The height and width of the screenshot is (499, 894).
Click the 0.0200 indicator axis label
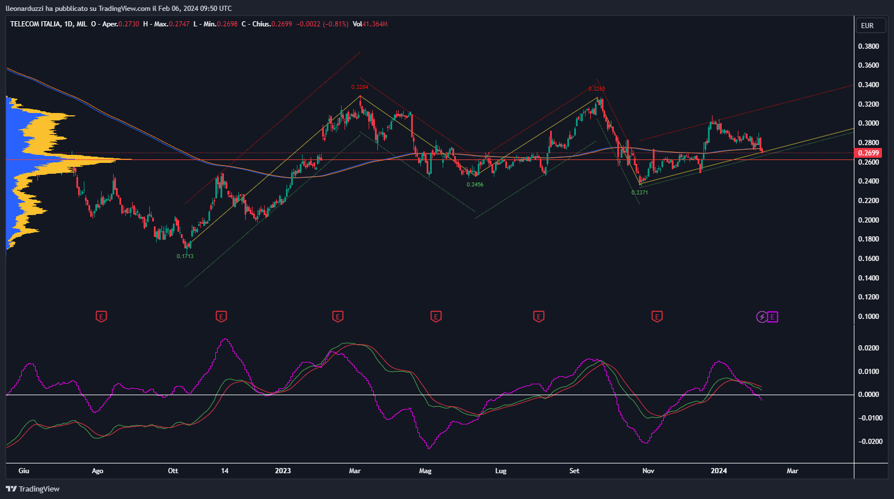(x=868, y=348)
